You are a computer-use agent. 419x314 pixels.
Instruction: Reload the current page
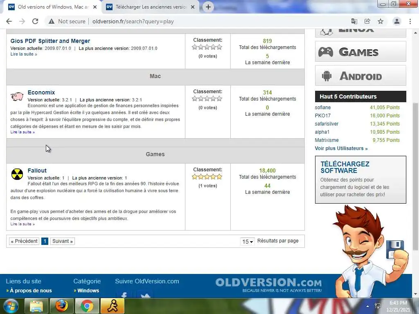pyautogui.click(x=35, y=21)
